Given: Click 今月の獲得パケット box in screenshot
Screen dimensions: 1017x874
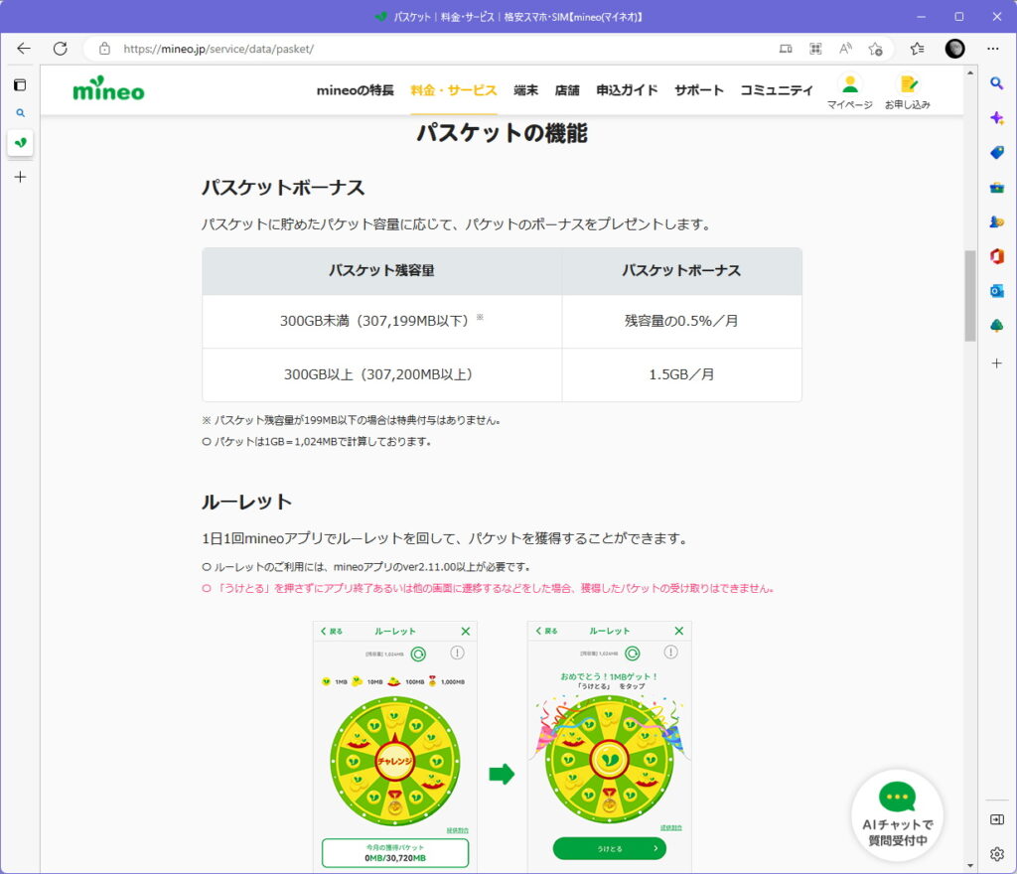Looking at the screenshot, I should (x=395, y=852).
